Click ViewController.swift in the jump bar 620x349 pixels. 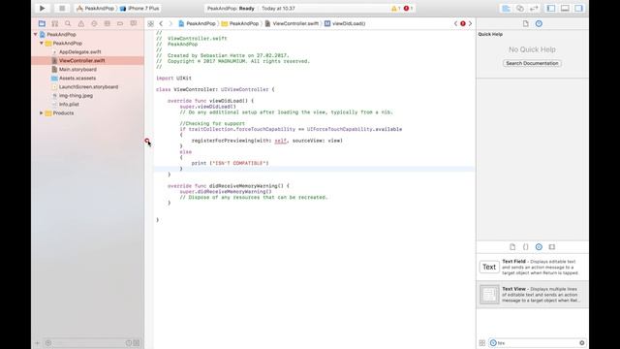[x=292, y=23]
